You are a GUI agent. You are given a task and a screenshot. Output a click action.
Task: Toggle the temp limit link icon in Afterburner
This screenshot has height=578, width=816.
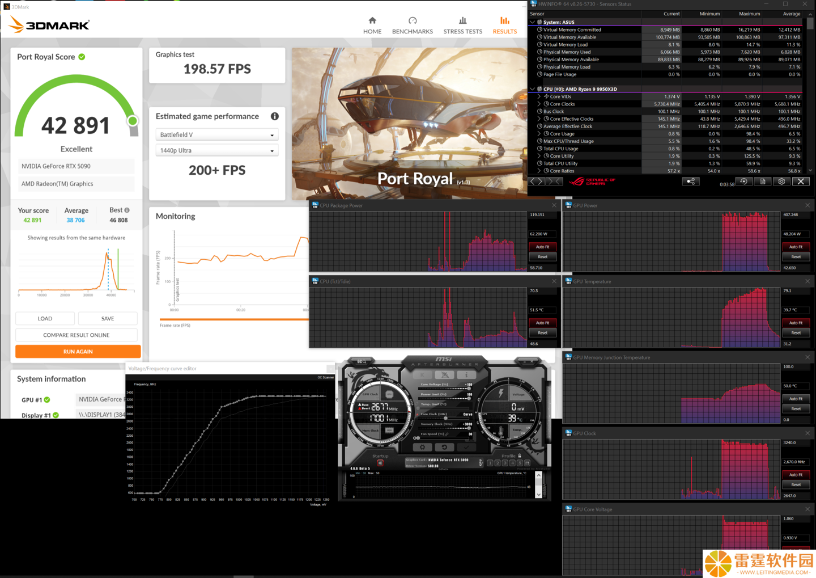click(416, 404)
